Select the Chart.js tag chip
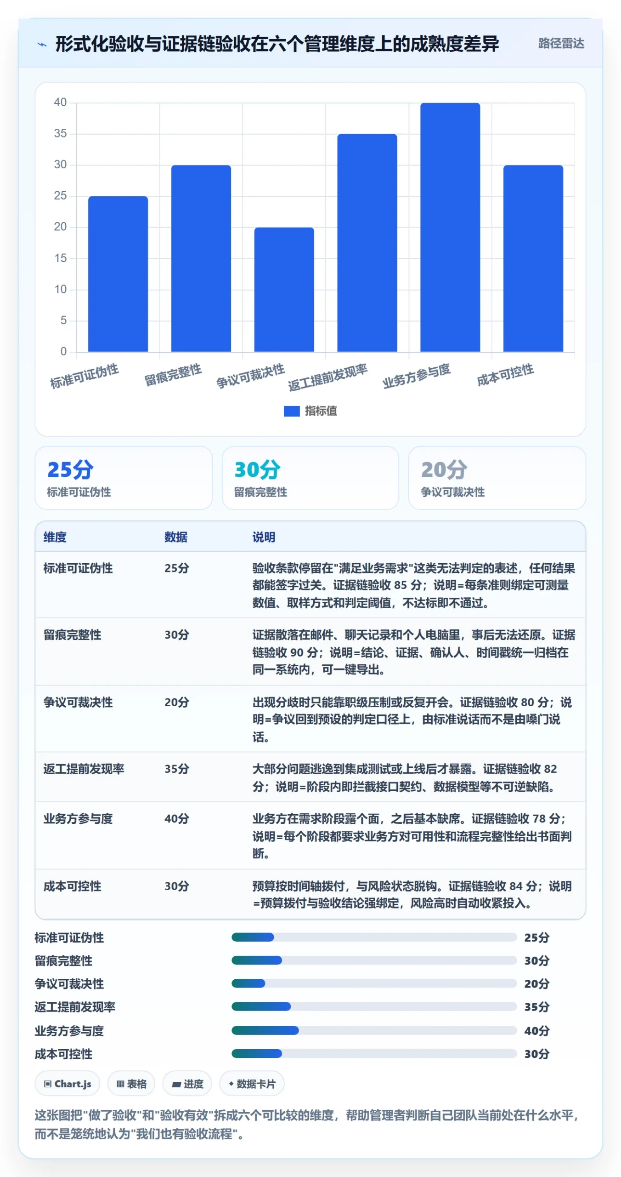The image size is (621, 1177). point(68,1084)
